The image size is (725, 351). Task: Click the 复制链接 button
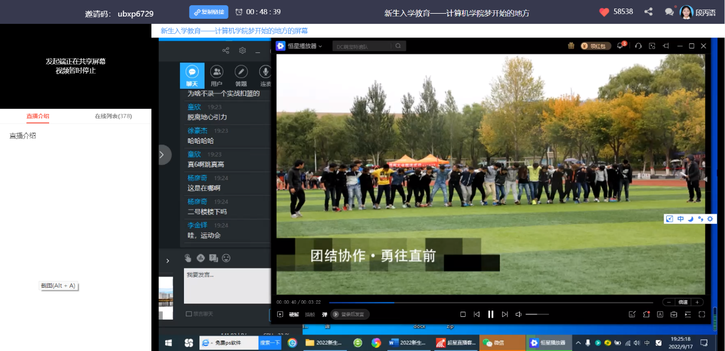coord(209,12)
